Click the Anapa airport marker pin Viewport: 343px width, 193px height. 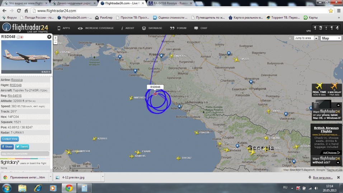click(120, 57)
